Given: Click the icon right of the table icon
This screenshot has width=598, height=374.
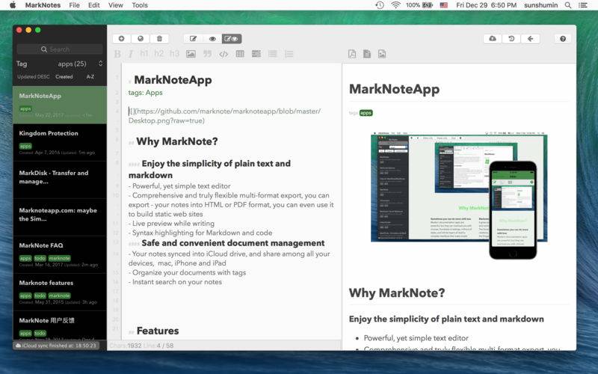Looking at the screenshot, I should (x=256, y=54).
